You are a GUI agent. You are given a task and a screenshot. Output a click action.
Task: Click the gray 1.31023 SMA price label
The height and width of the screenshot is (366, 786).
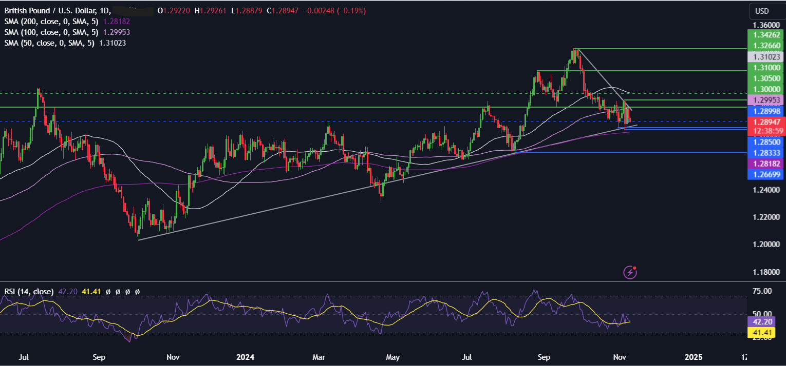coord(767,57)
